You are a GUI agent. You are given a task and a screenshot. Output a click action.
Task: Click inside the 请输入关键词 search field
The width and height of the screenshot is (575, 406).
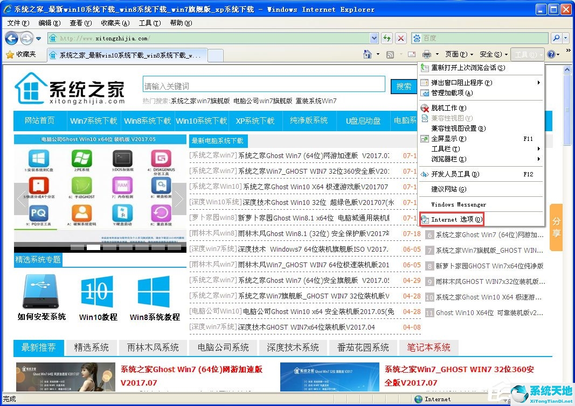263,84
